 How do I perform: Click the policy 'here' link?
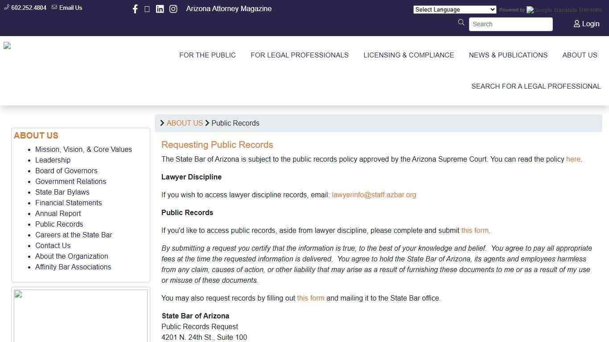point(573,159)
